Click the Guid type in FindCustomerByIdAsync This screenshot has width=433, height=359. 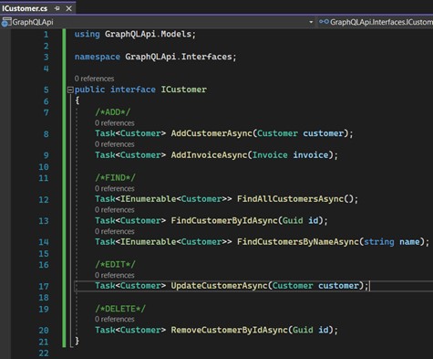click(293, 220)
